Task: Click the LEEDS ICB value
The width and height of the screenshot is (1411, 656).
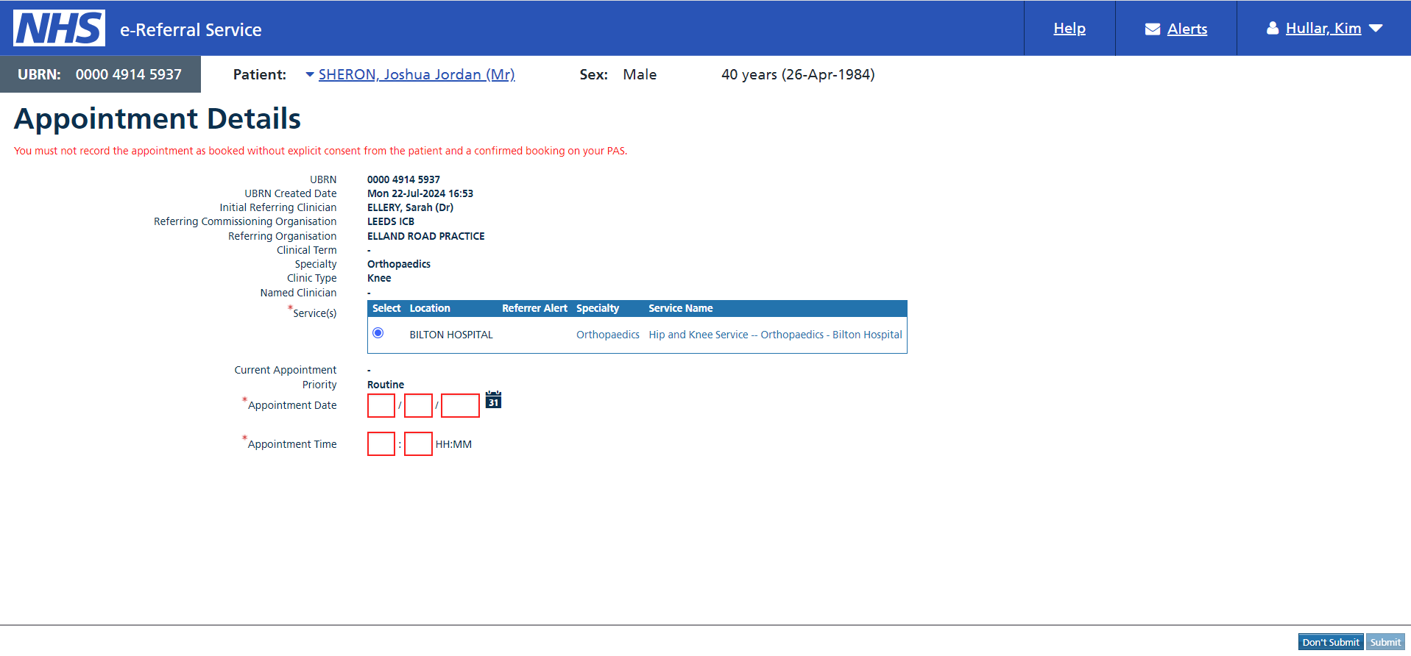Action: [391, 221]
